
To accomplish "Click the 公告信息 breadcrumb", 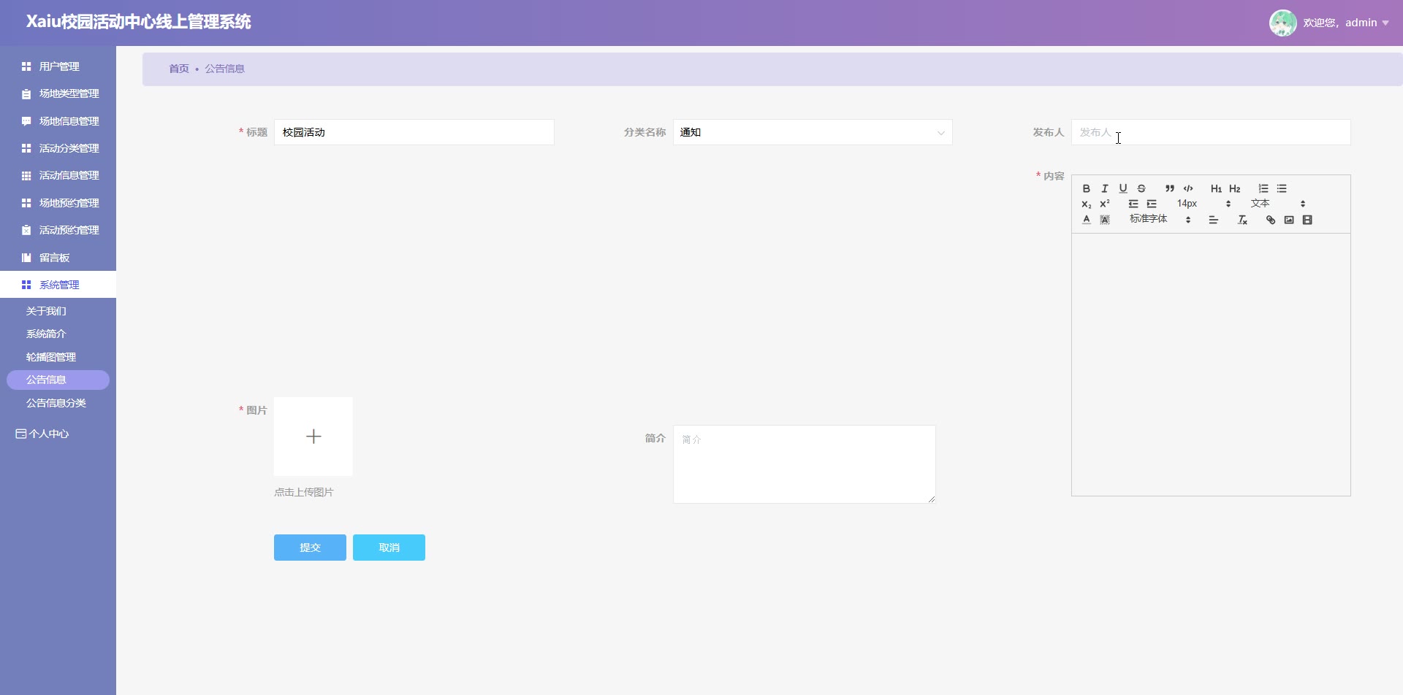I will coord(224,69).
